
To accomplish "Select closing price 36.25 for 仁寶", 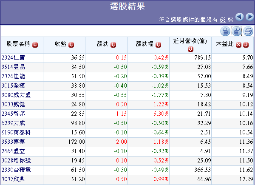I will (78, 57).
